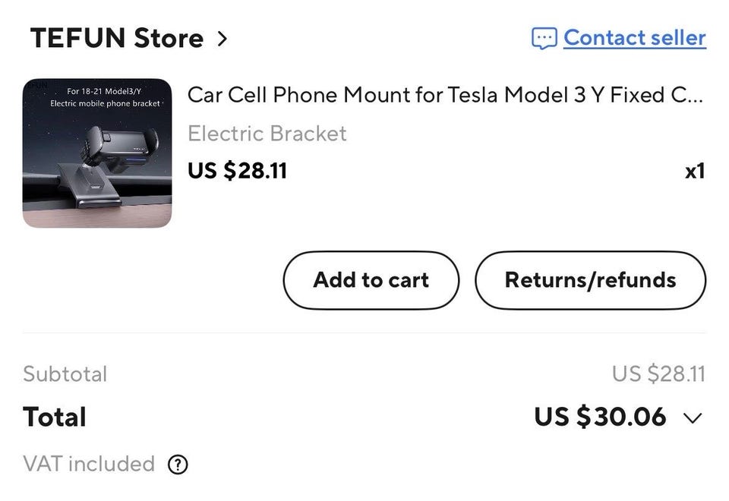Click the x1 quantity indicator

click(694, 171)
